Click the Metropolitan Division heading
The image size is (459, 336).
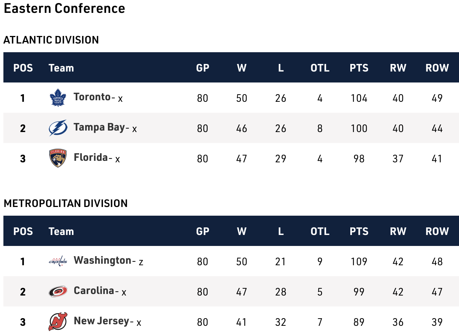(x=66, y=203)
